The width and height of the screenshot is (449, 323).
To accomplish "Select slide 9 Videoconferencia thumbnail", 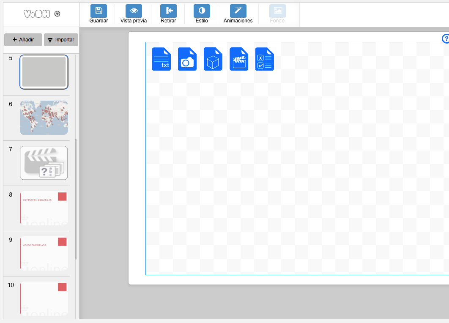I will [44, 253].
